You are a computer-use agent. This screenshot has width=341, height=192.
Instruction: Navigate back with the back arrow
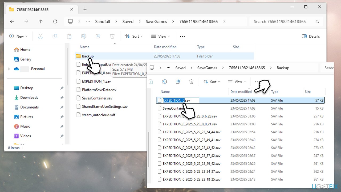click(12, 22)
